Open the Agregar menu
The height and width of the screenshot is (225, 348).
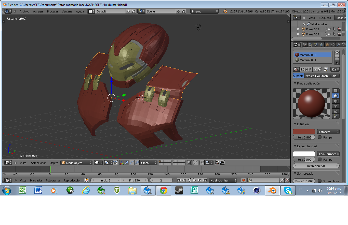point(38,11)
